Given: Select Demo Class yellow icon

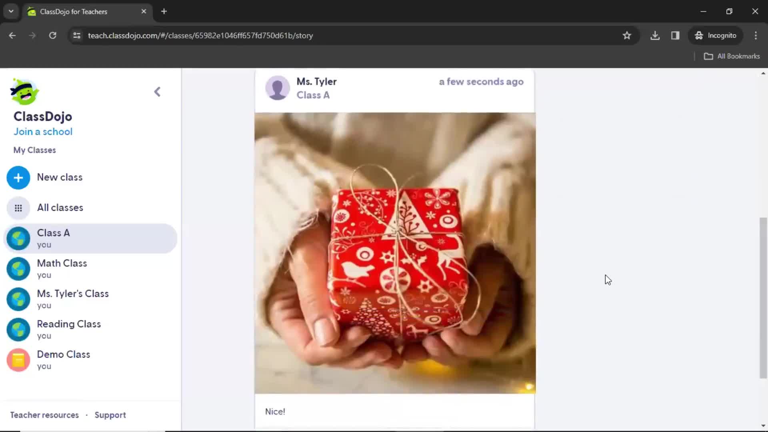Looking at the screenshot, I should point(18,360).
